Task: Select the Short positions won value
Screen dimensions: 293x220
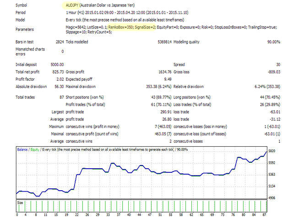Action: pos(157,97)
